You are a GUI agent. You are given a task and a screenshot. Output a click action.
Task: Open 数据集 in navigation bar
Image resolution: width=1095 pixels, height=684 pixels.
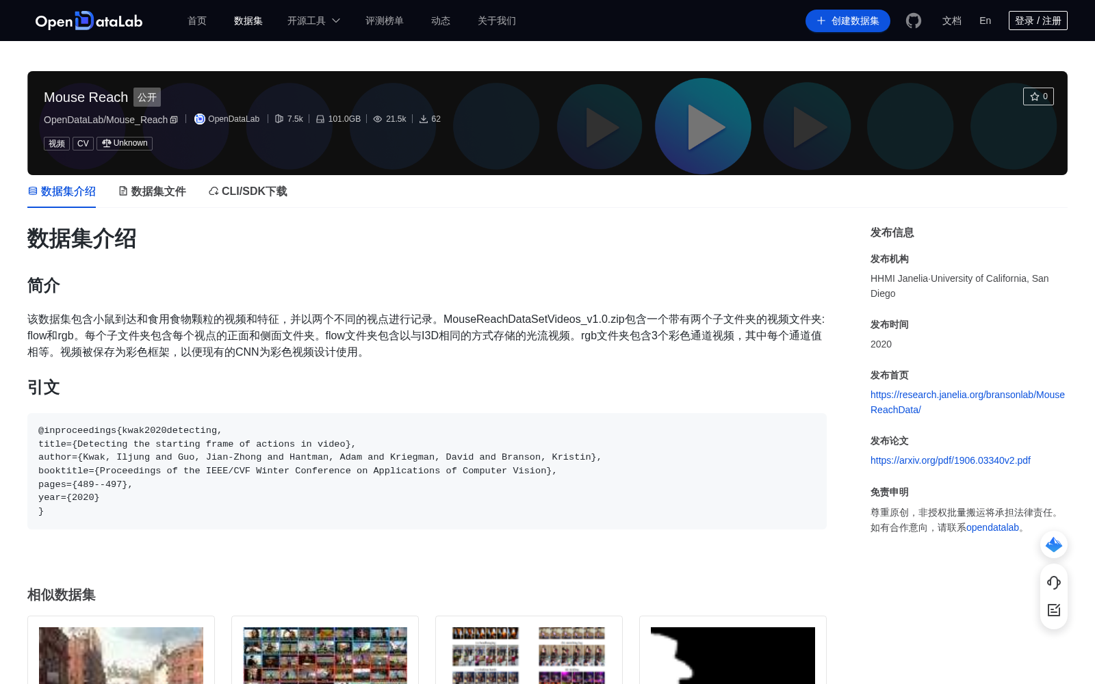pos(248,21)
